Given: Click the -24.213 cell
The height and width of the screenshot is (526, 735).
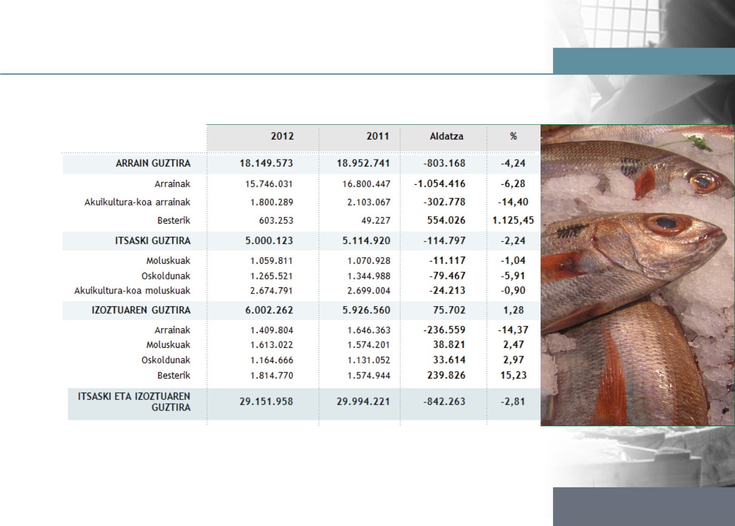Looking at the screenshot, I should (447, 290).
